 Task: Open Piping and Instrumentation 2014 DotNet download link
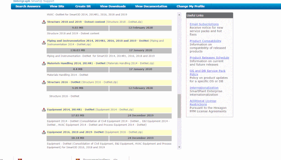pos(98,41)
